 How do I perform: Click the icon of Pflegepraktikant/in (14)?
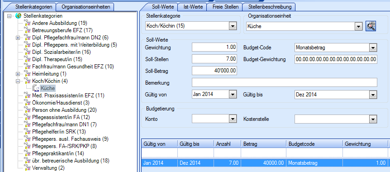[x=27, y=153]
